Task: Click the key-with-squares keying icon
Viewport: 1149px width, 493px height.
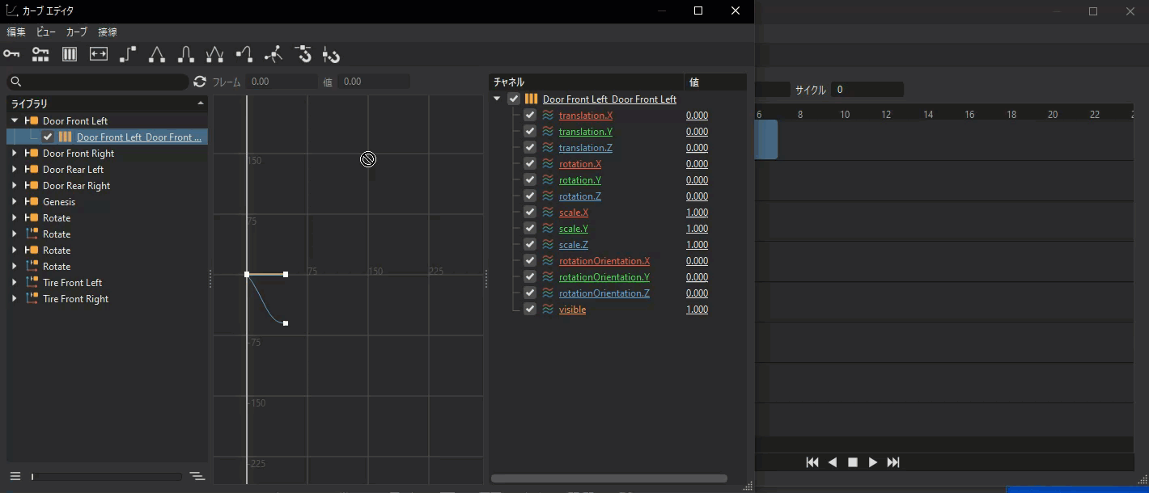Action: [40, 54]
